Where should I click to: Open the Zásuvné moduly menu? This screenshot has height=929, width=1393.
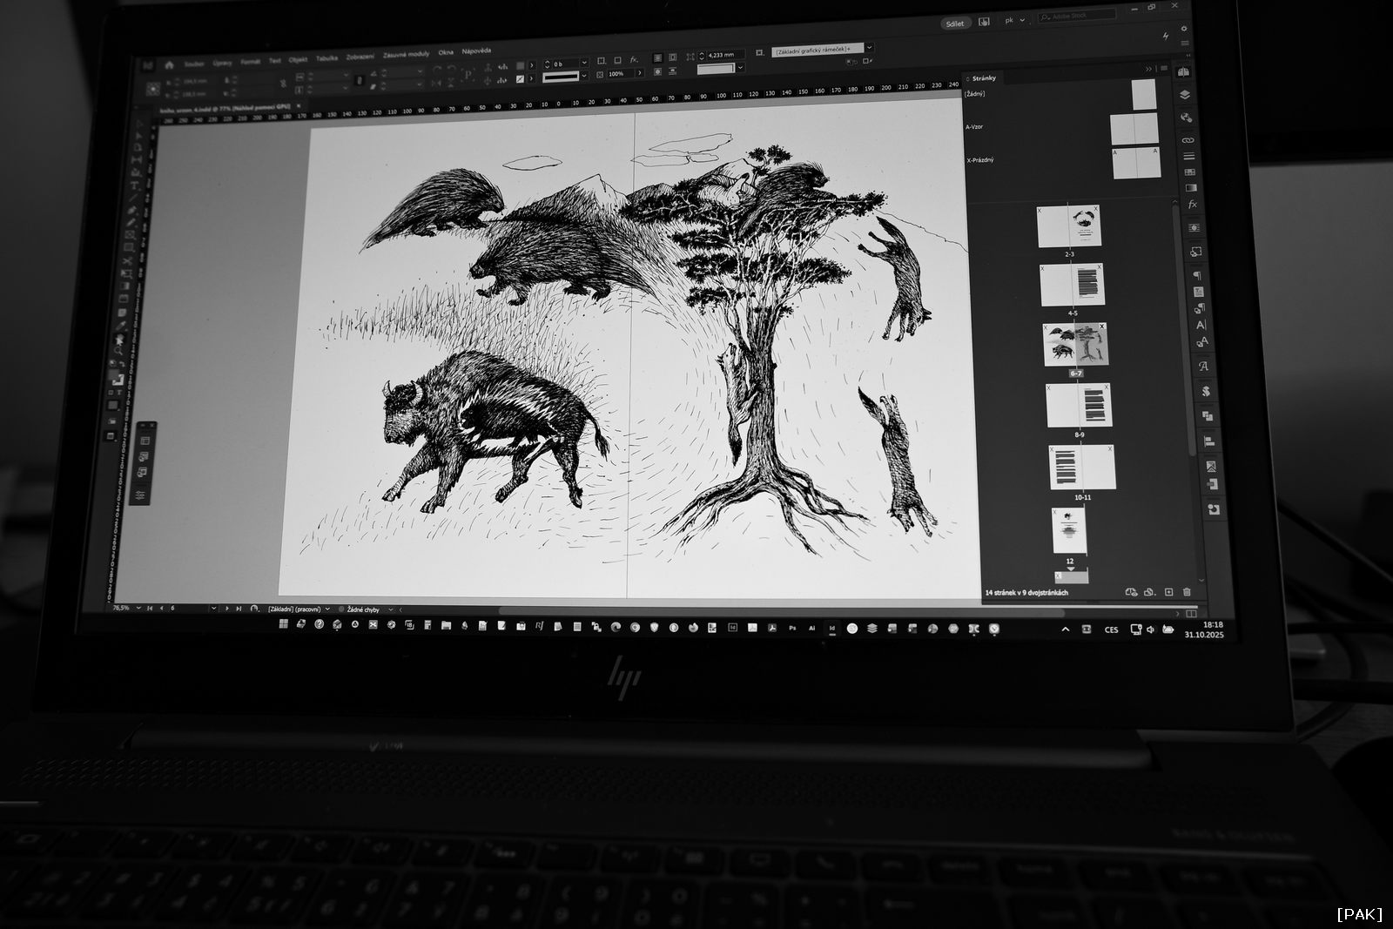click(406, 56)
